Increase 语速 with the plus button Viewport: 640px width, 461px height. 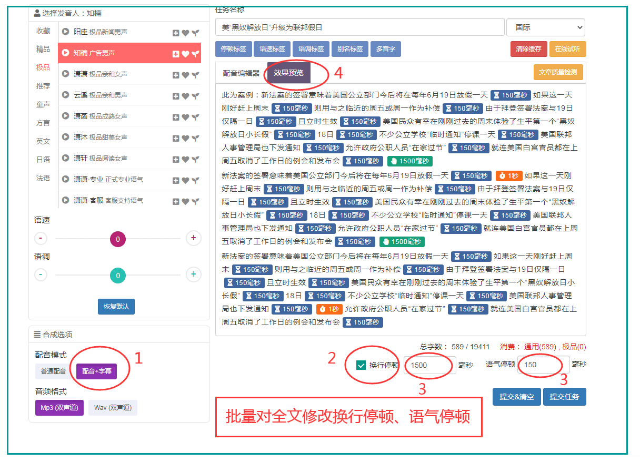(193, 238)
